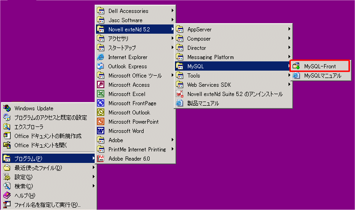
Task: Click the 製品マニュアル browser icon
Action: [x=180, y=103]
